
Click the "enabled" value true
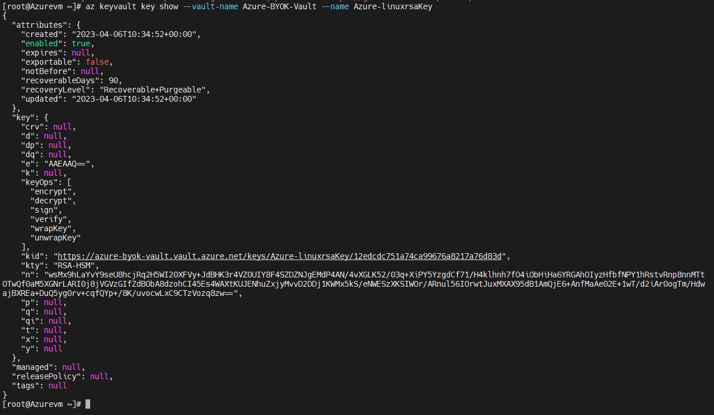pyautogui.click(x=81, y=43)
